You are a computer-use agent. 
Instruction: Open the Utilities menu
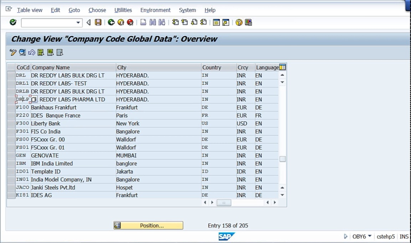123,10
